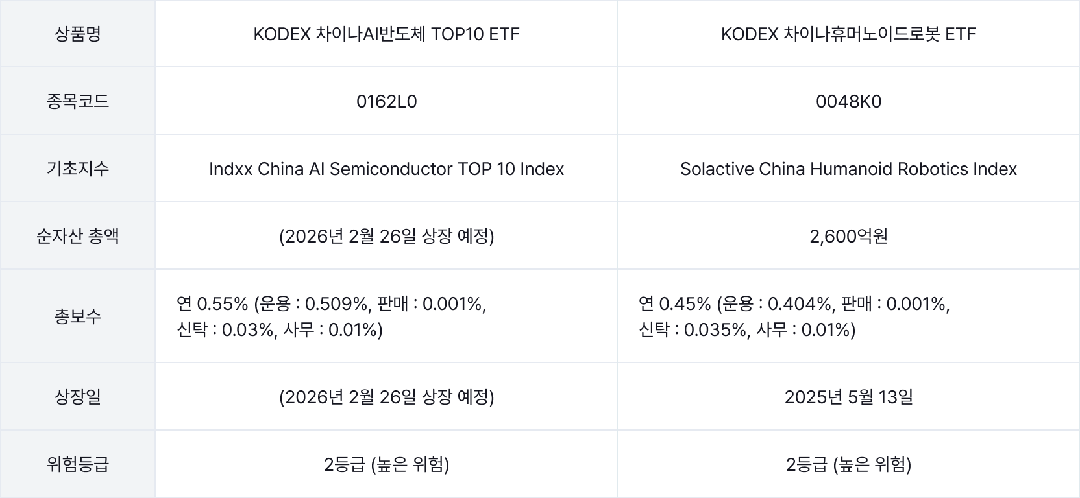Click the 연 0.45% total fee cell
The image size is (1080, 498).
794,316
